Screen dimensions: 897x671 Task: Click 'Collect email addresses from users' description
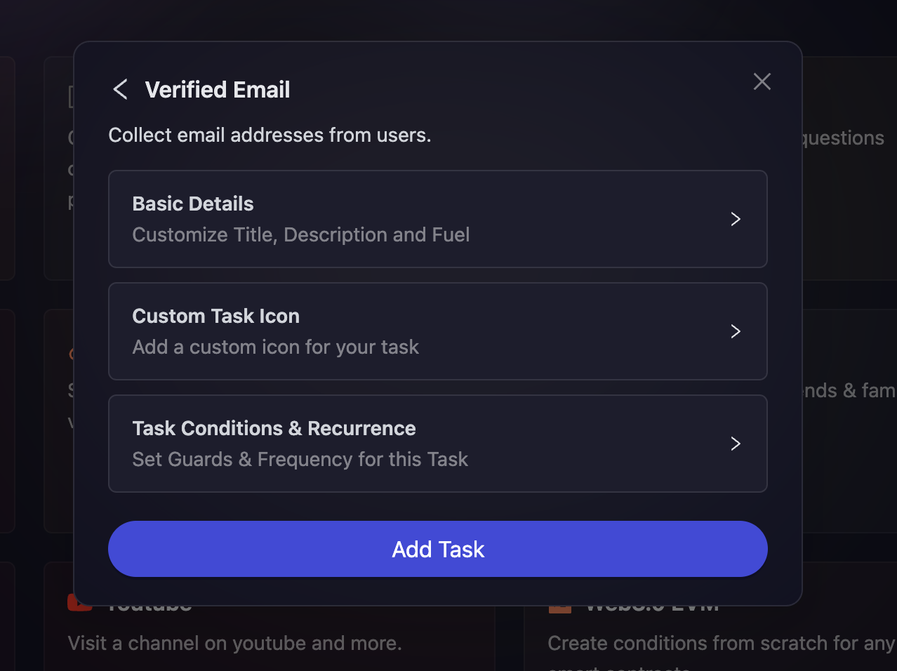270,135
